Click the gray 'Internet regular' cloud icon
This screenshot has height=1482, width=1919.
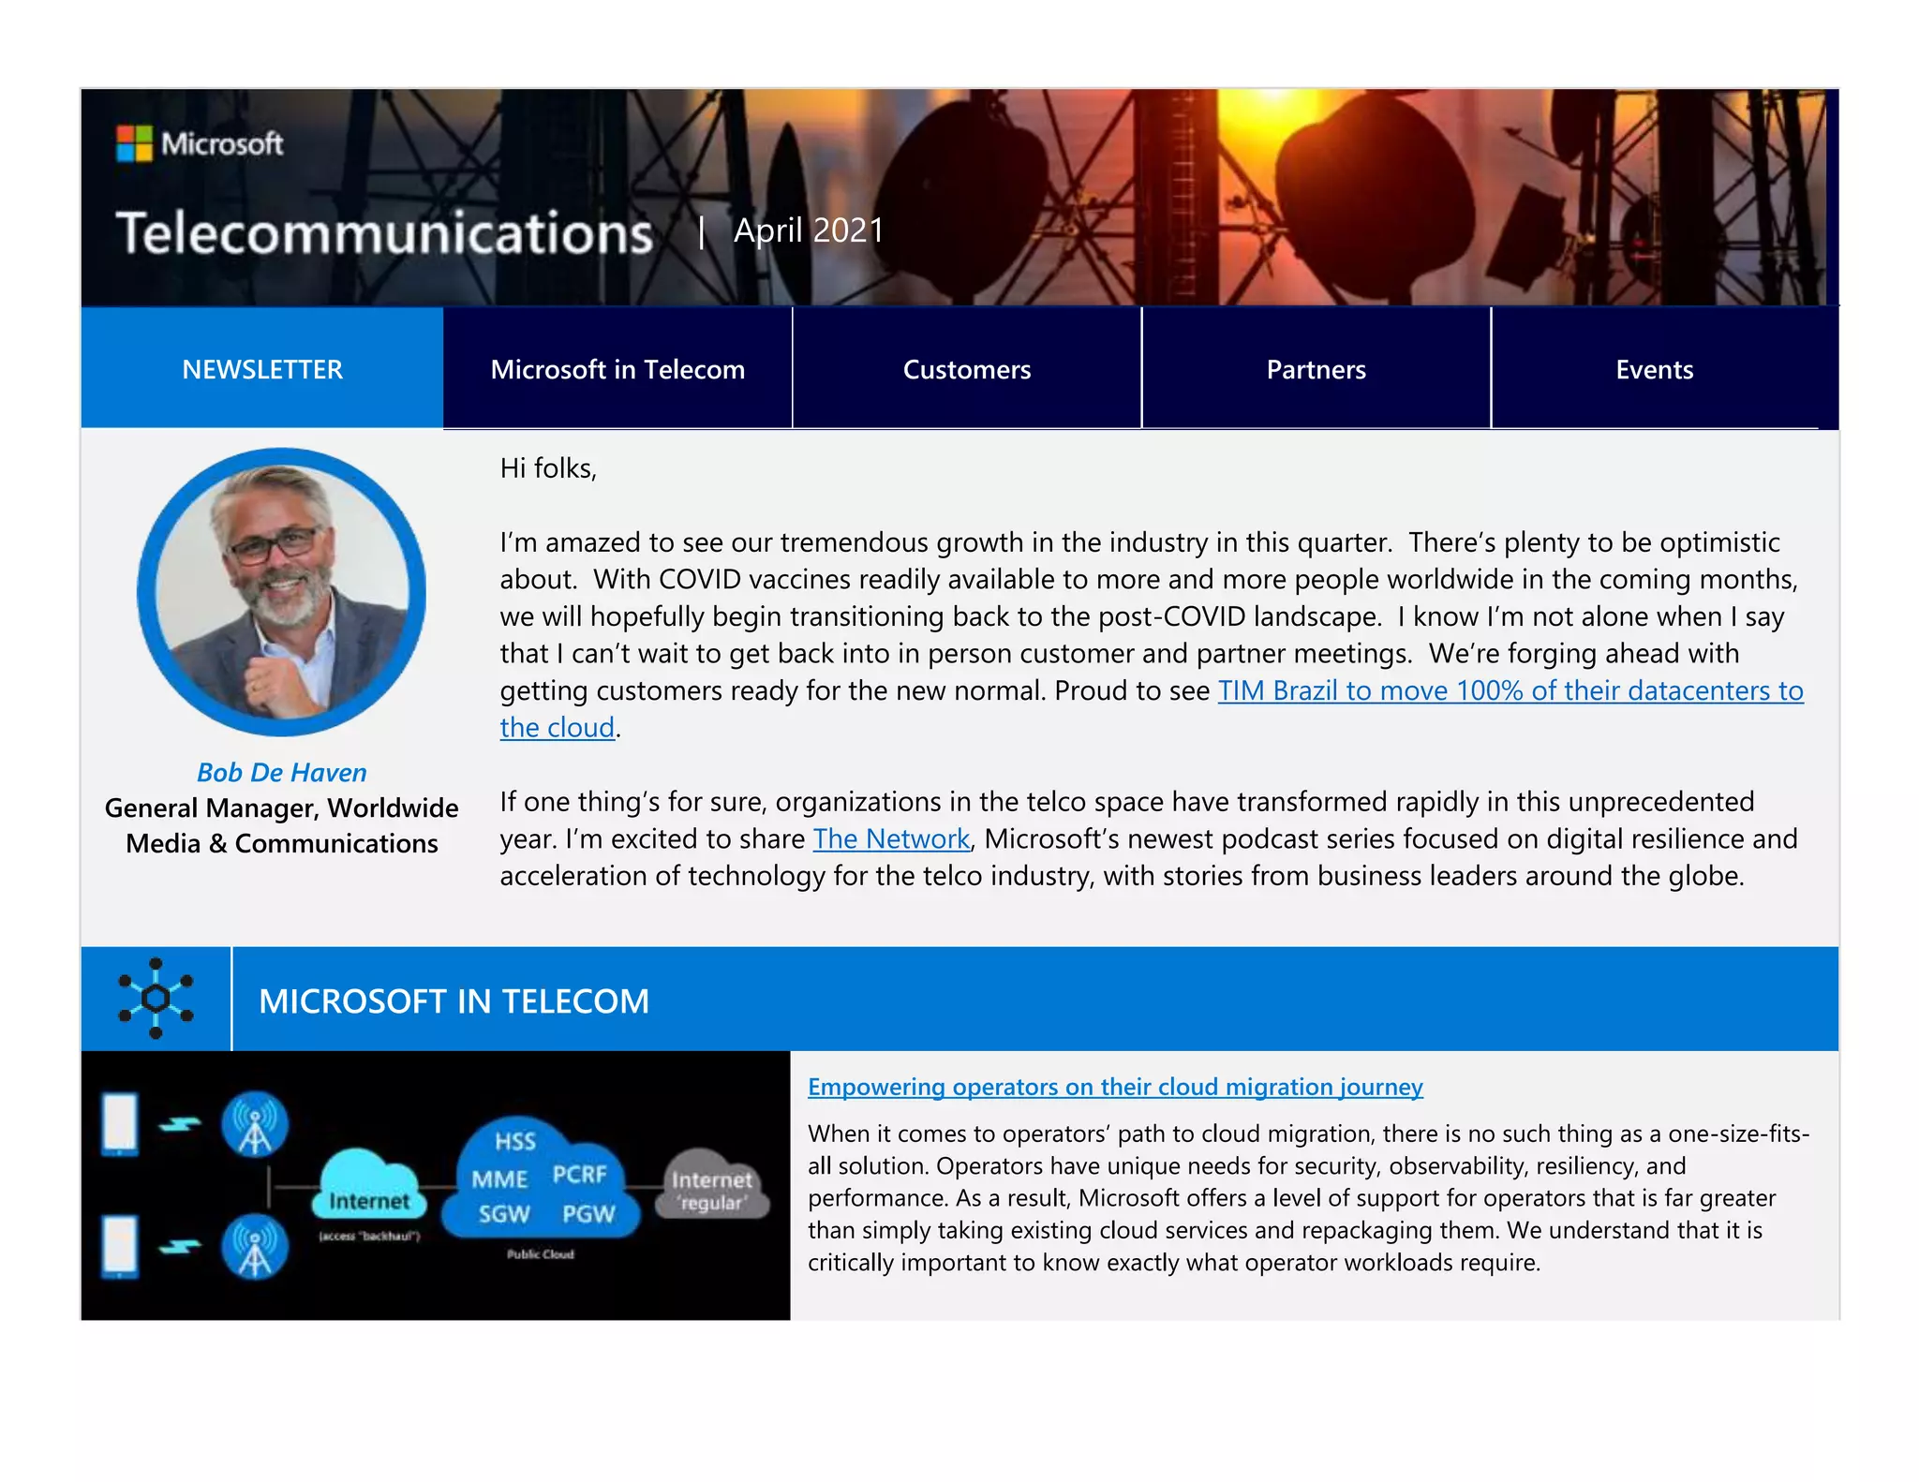coord(711,1188)
